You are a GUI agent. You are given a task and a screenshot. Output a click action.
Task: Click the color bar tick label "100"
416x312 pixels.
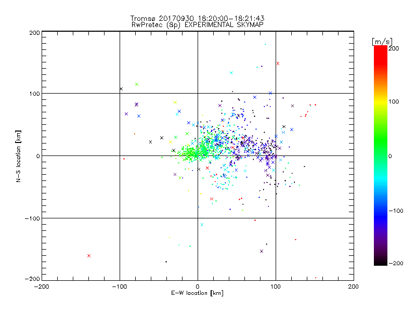(x=394, y=101)
